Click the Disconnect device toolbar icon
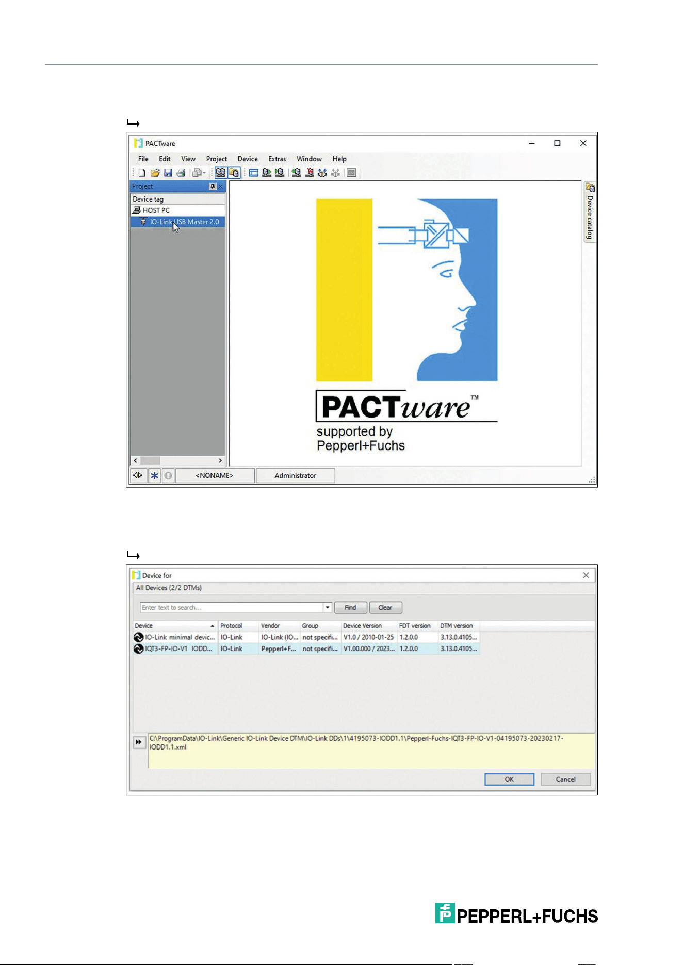This screenshot has height=965, width=683. click(310, 173)
